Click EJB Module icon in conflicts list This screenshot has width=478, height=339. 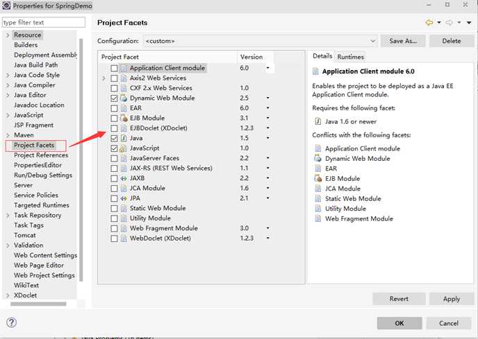click(x=318, y=178)
